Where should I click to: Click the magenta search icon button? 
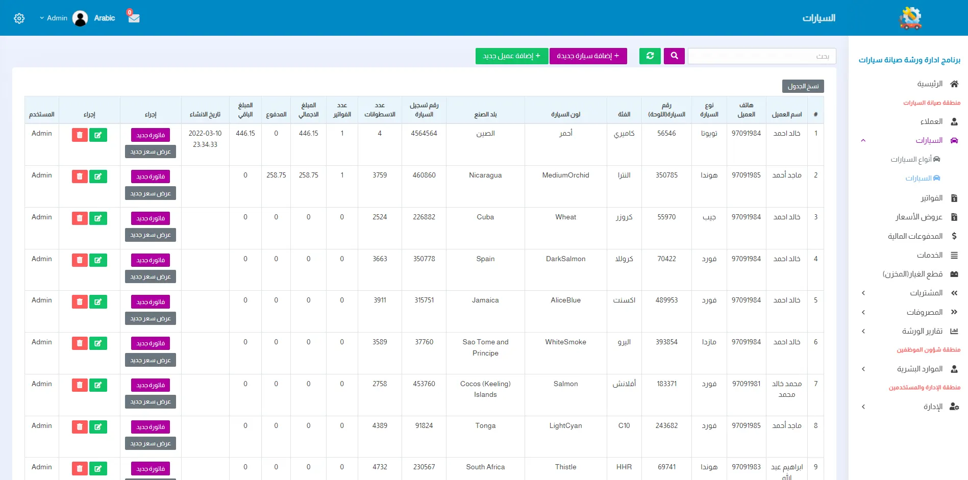(674, 56)
